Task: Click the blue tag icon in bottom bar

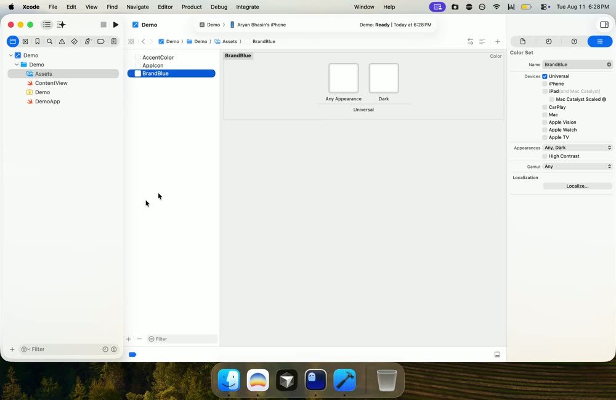Action: tap(132, 354)
